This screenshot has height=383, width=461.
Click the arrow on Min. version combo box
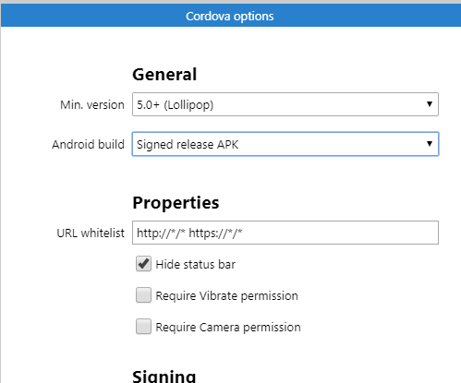(430, 104)
